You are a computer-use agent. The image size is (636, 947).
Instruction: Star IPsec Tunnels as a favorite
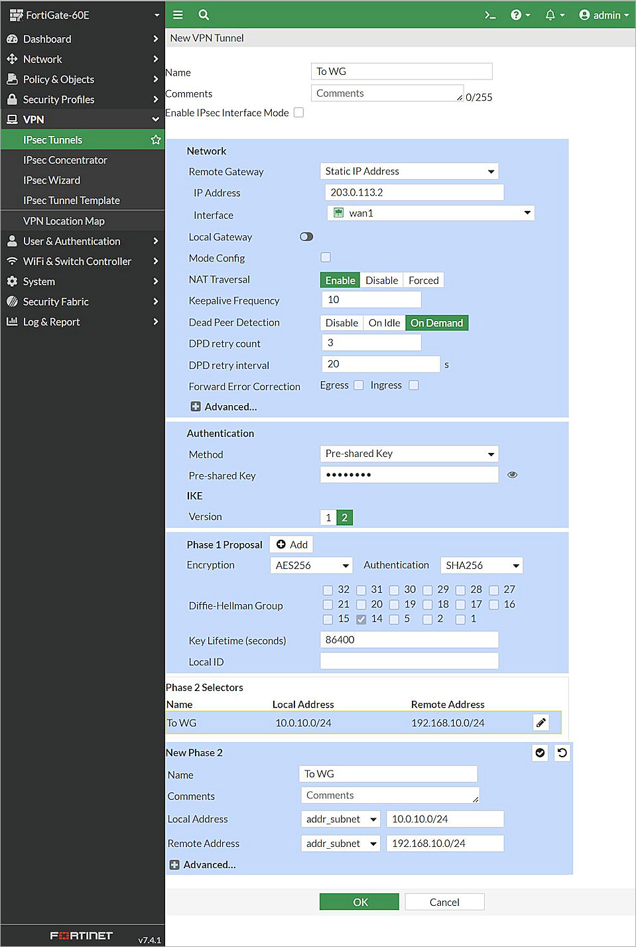pyautogui.click(x=155, y=139)
